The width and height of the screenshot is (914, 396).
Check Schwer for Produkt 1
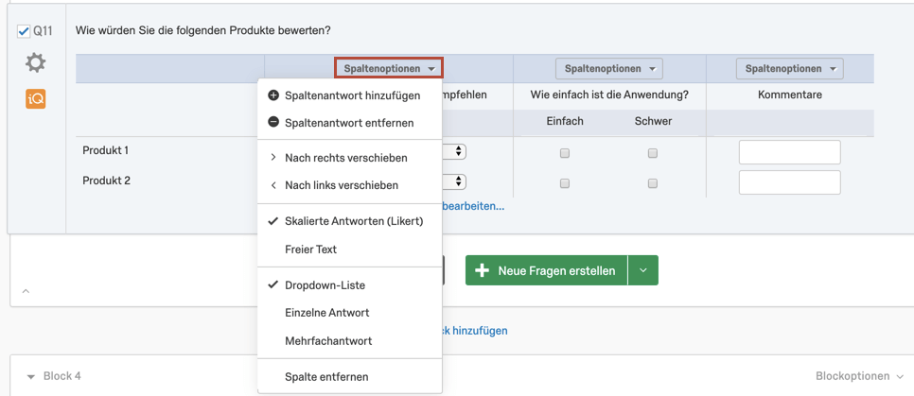pyautogui.click(x=653, y=153)
